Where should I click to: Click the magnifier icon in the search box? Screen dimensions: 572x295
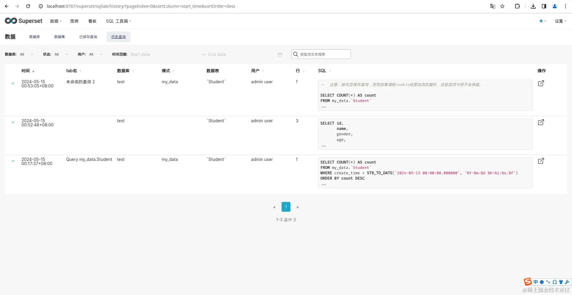pos(296,54)
